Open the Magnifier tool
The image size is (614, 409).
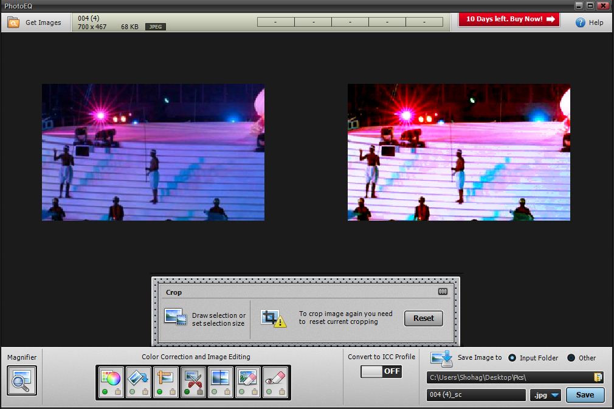point(22,381)
